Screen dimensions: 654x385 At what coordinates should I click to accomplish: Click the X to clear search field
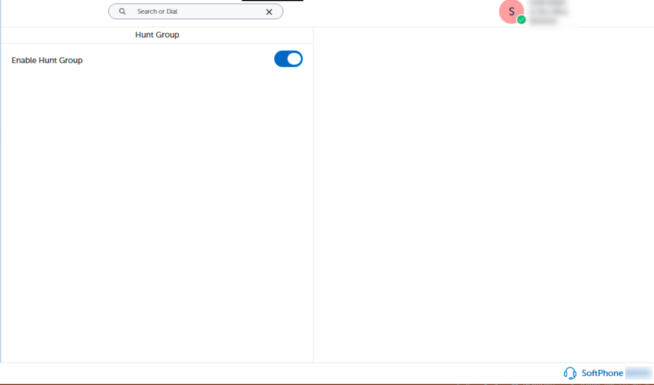(269, 11)
